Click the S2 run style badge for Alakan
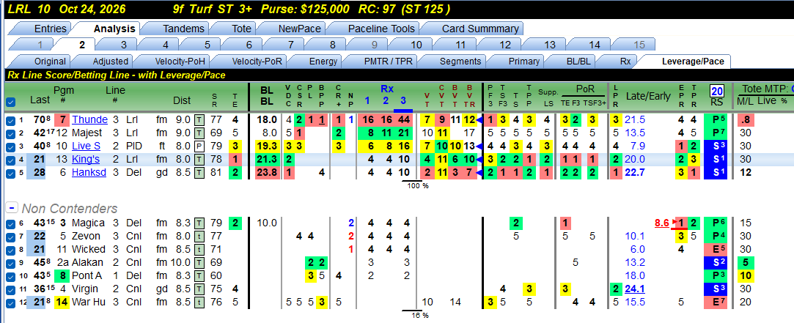Viewport: 794px width, 323px height. click(716, 263)
